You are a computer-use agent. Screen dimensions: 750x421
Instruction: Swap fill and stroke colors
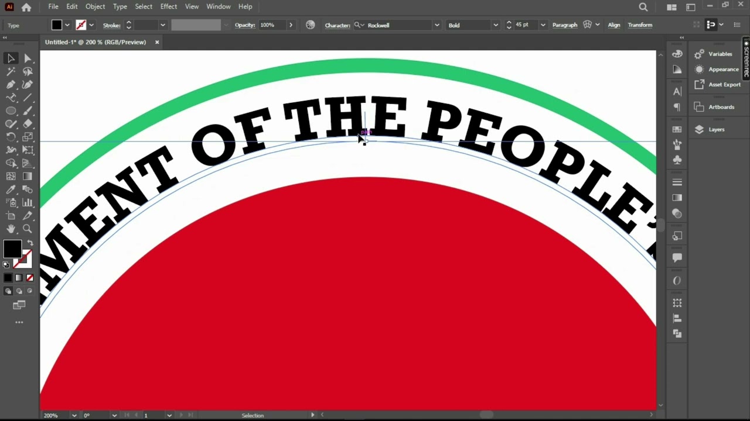[30, 243]
